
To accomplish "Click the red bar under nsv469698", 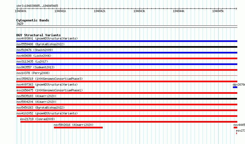I will click(127, 58).
